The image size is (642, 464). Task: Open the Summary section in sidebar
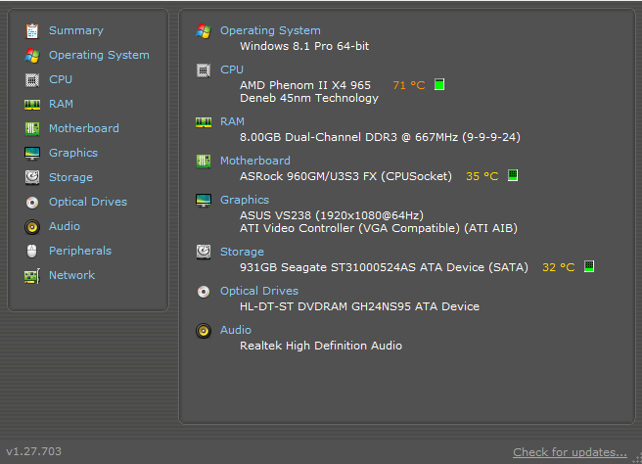point(76,30)
